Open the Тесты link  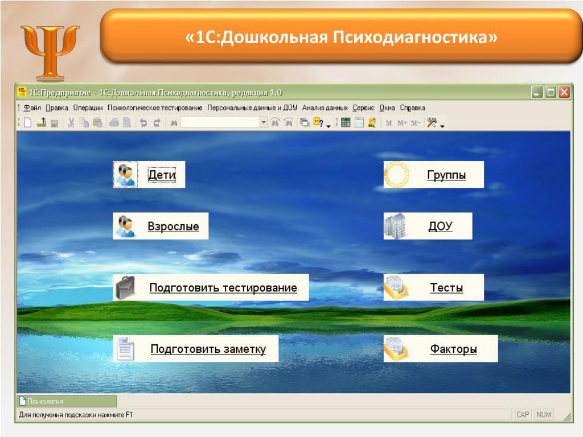446,287
